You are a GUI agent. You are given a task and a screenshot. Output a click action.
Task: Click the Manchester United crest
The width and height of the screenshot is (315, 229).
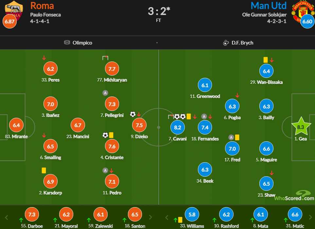coord(303,12)
